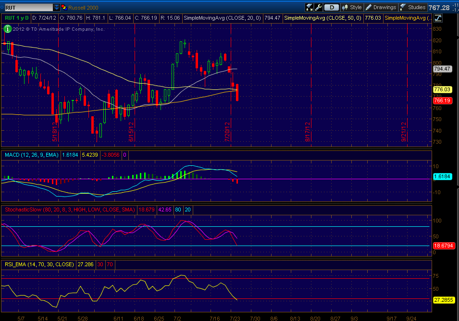The width and height of the screenshot is (459, 321).
Task: Select RSI_EMA (14, 70, 30, CLOSE) label
Action: [39, 264]
